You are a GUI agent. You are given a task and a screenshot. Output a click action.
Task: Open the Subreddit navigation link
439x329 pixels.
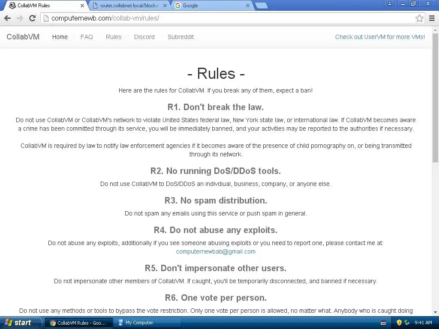[x=180, y=37]
